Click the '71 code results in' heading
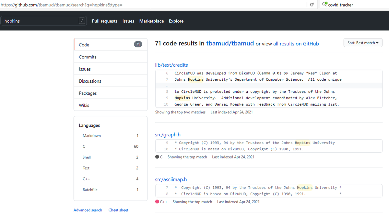Image resolution: width=389 pixels, height=219 pixels. 180,43
